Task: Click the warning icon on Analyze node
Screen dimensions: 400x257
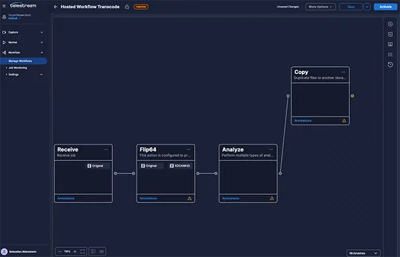Action: 272,199
